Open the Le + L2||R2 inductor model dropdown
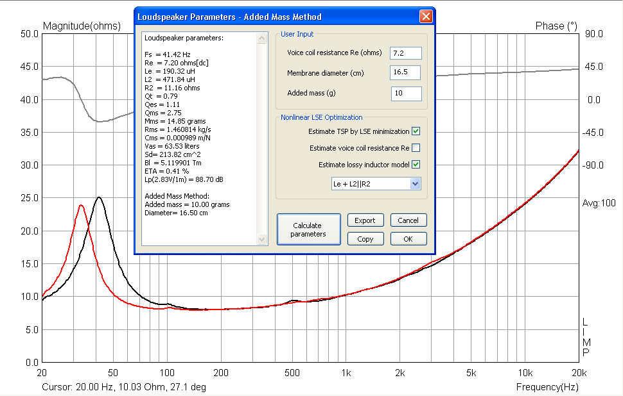This screenshot has width=623, height=396. (376, 184)
